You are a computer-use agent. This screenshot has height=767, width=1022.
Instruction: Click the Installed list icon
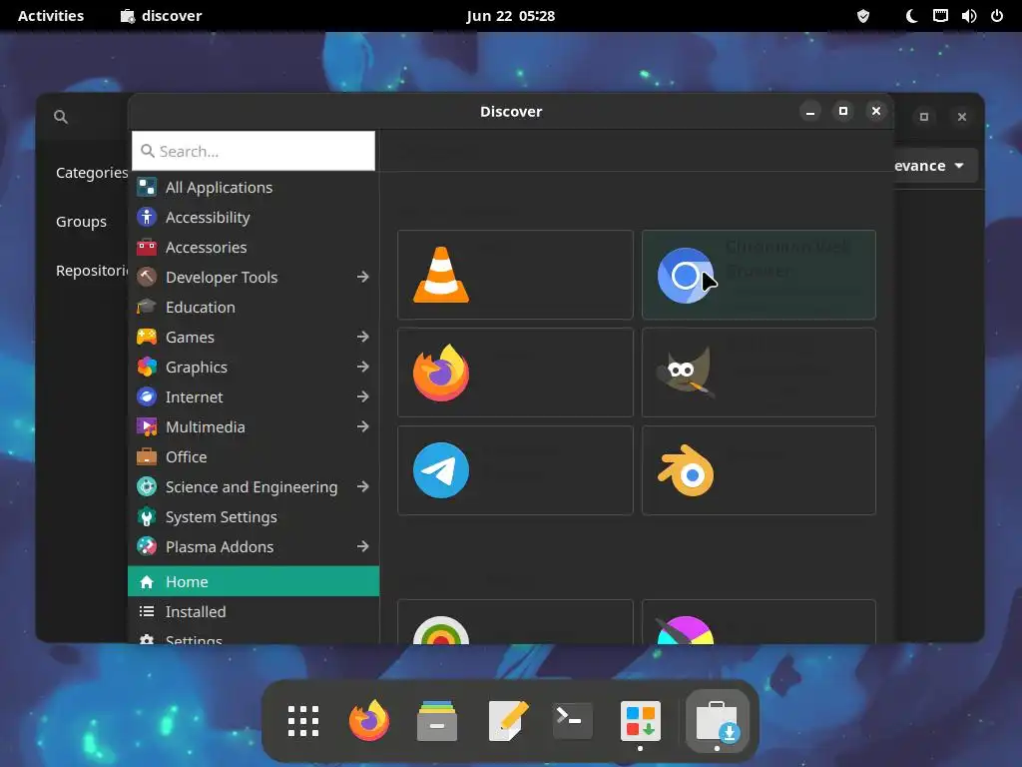point(147,612)
